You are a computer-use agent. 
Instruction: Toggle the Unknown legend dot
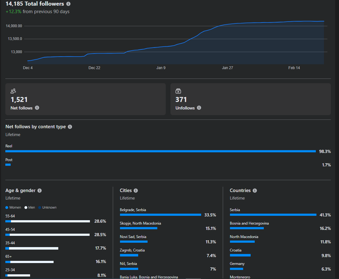click(40, 208)
